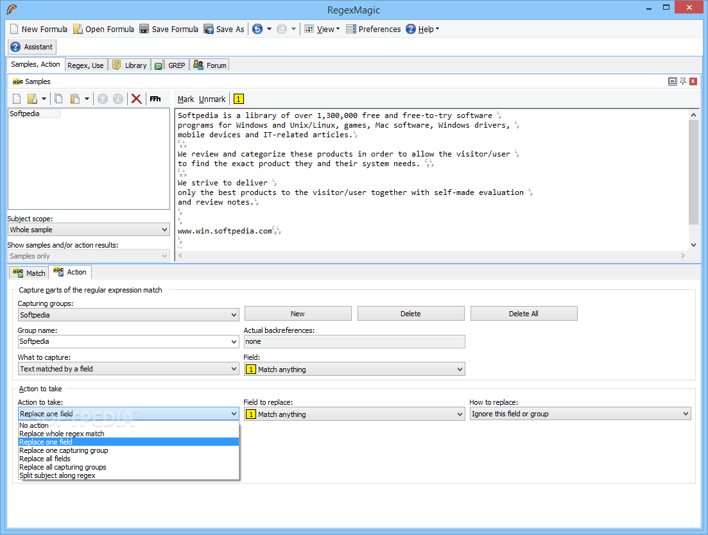Choose Replace one field option
Image resolution: width=708 pixels, height=535 pixels.
click(x=128, y=442)
